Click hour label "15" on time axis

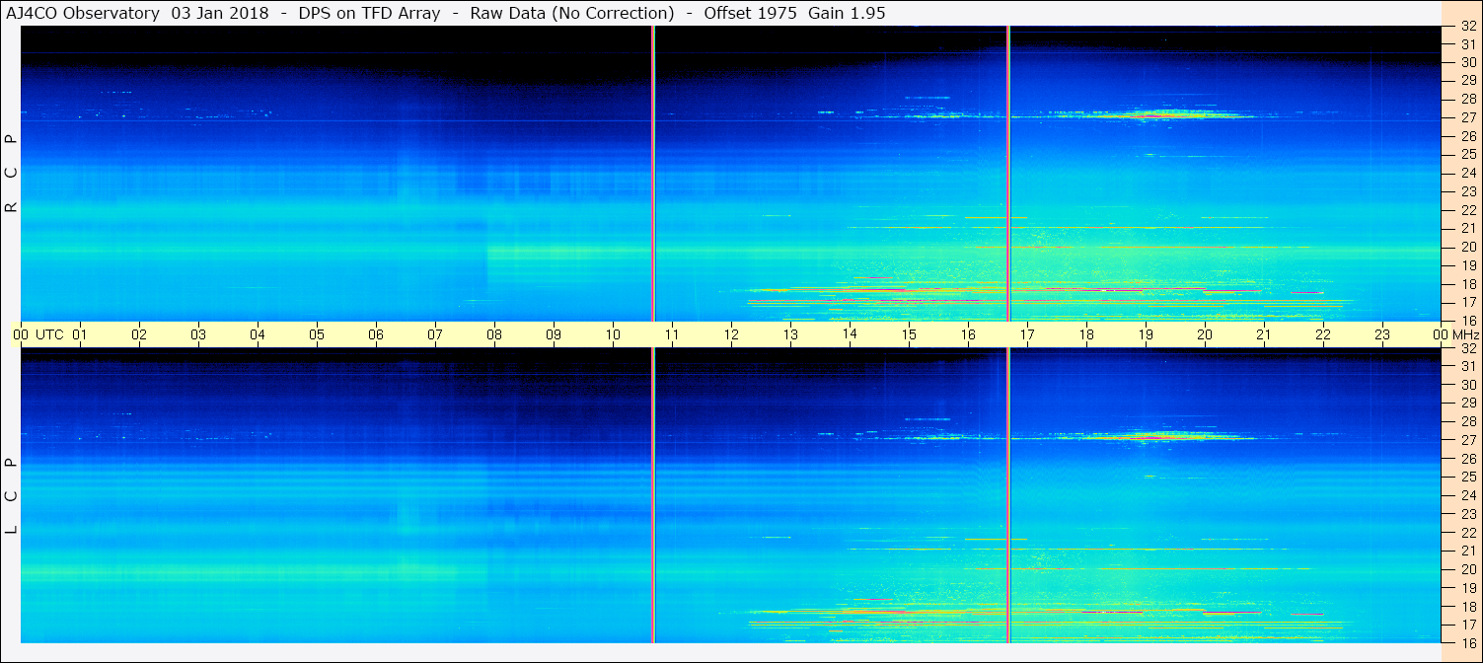[909, 334]
